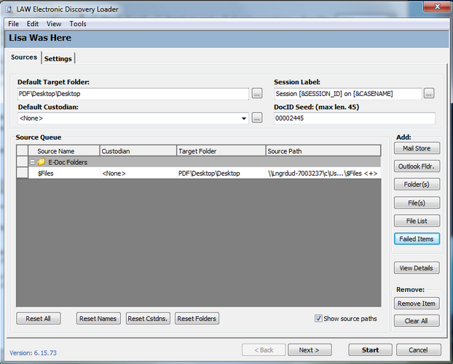Cancel the discovery loader
453x364 pixels.
(x=418, y=350)
